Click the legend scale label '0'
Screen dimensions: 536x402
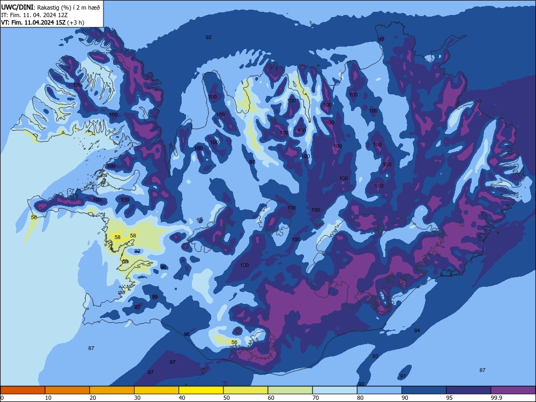pyautogui.click(x=2, y=398)
